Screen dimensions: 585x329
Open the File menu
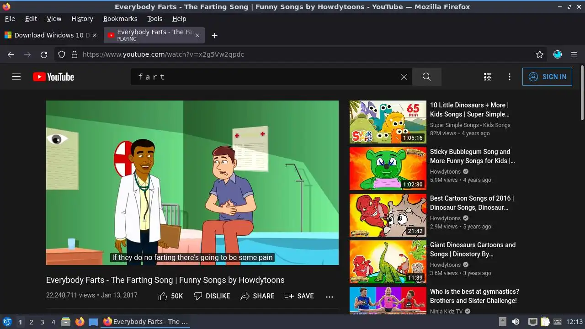[x=10, y=19]
